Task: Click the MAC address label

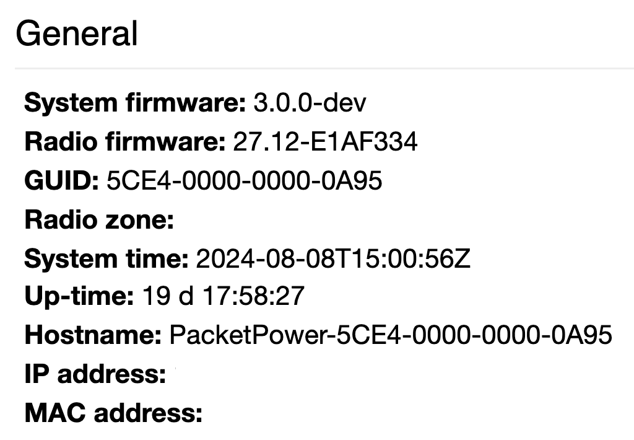Action: 113,413
